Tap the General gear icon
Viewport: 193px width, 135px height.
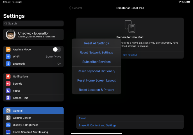click(x=8, y=111)
